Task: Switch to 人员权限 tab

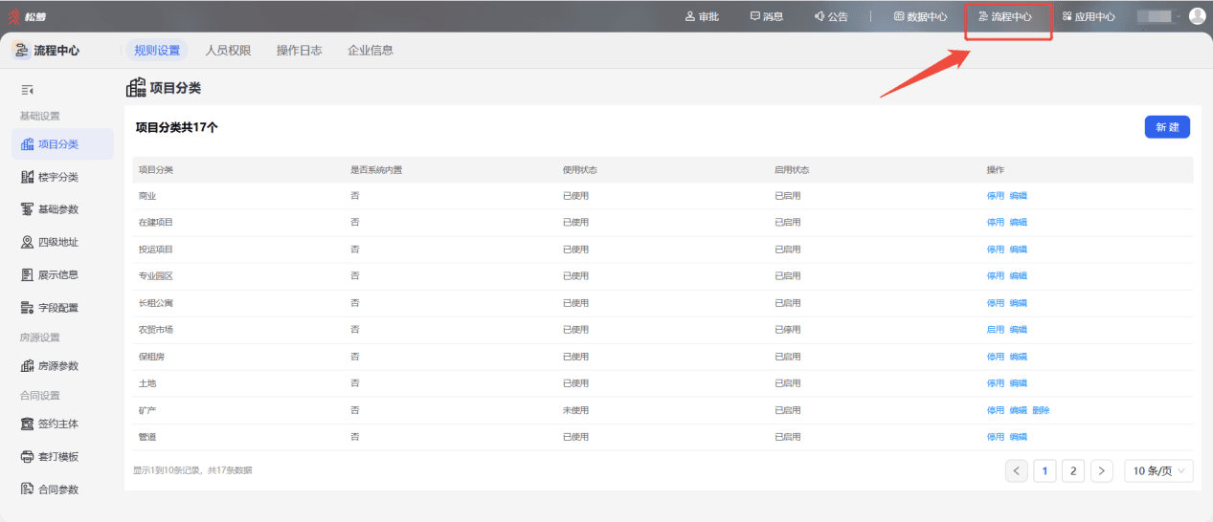Action: pos(228,51)
